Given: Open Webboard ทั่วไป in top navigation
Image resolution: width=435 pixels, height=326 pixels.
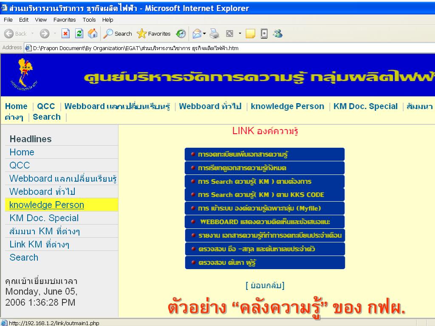Looking at the screenshot, I should 210,106.
